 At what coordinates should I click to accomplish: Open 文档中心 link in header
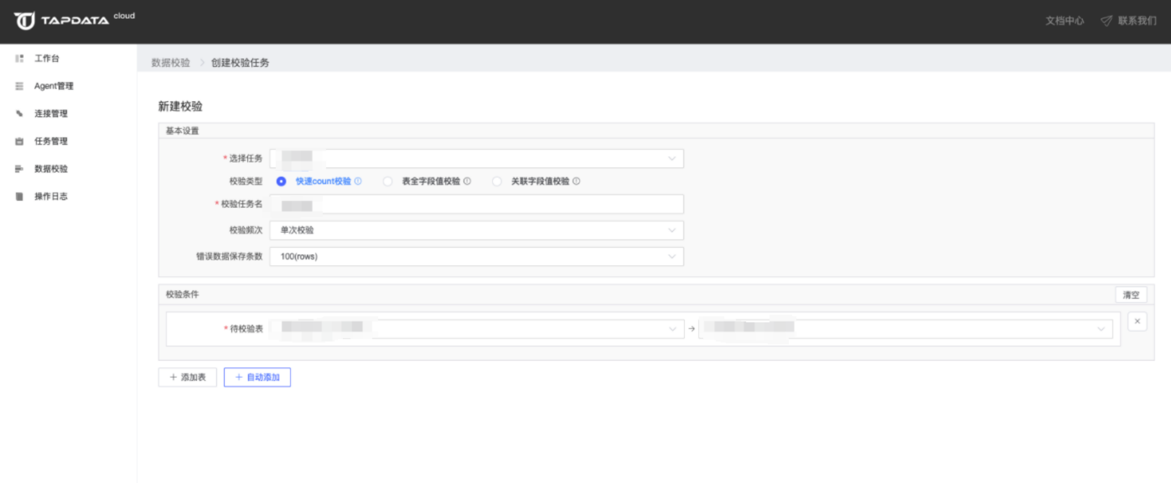tap(1064, 21)
